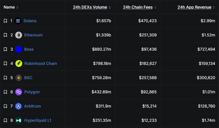Sort by Name using arrow icon

[x=17, y=7]
